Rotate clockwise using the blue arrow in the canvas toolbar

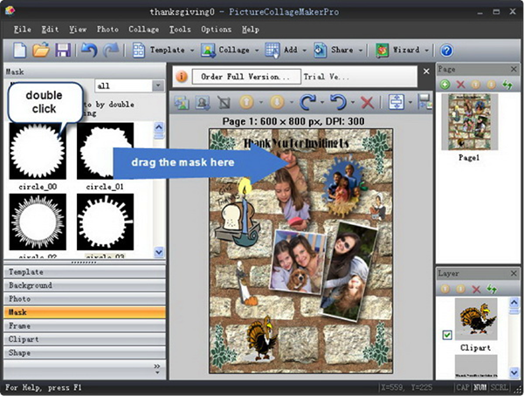(x=307, y=102)
